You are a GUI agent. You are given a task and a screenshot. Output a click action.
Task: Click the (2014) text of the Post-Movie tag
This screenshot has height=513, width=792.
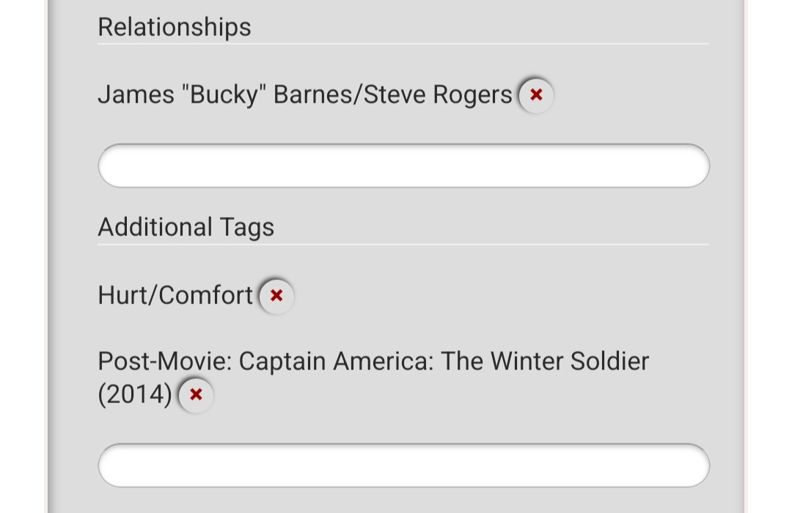(135, 395)
